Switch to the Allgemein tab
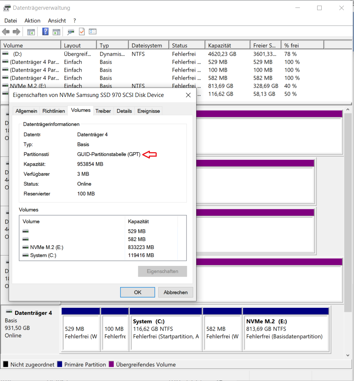The image size is (354, 381). tap(26, 111)
